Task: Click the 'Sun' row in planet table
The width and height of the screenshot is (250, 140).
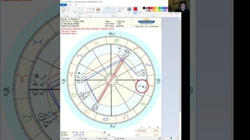Action: 82,133
